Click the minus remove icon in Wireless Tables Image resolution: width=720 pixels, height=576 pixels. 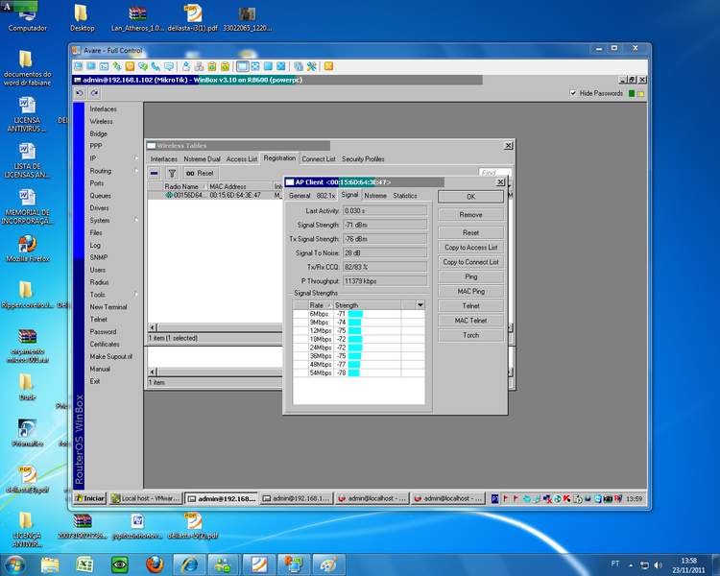click(155, 173)
